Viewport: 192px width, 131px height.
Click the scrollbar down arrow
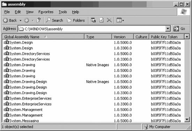pyautogui.click(x=187, y=119)
